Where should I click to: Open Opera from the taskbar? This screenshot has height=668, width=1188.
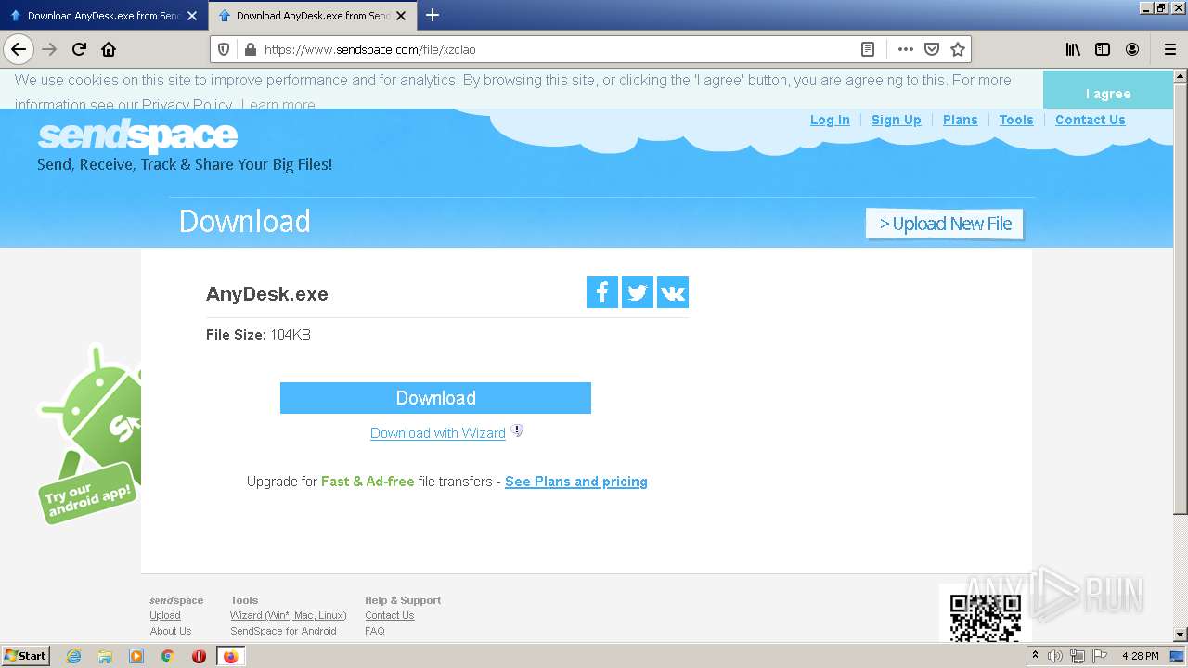pos(199,656)
